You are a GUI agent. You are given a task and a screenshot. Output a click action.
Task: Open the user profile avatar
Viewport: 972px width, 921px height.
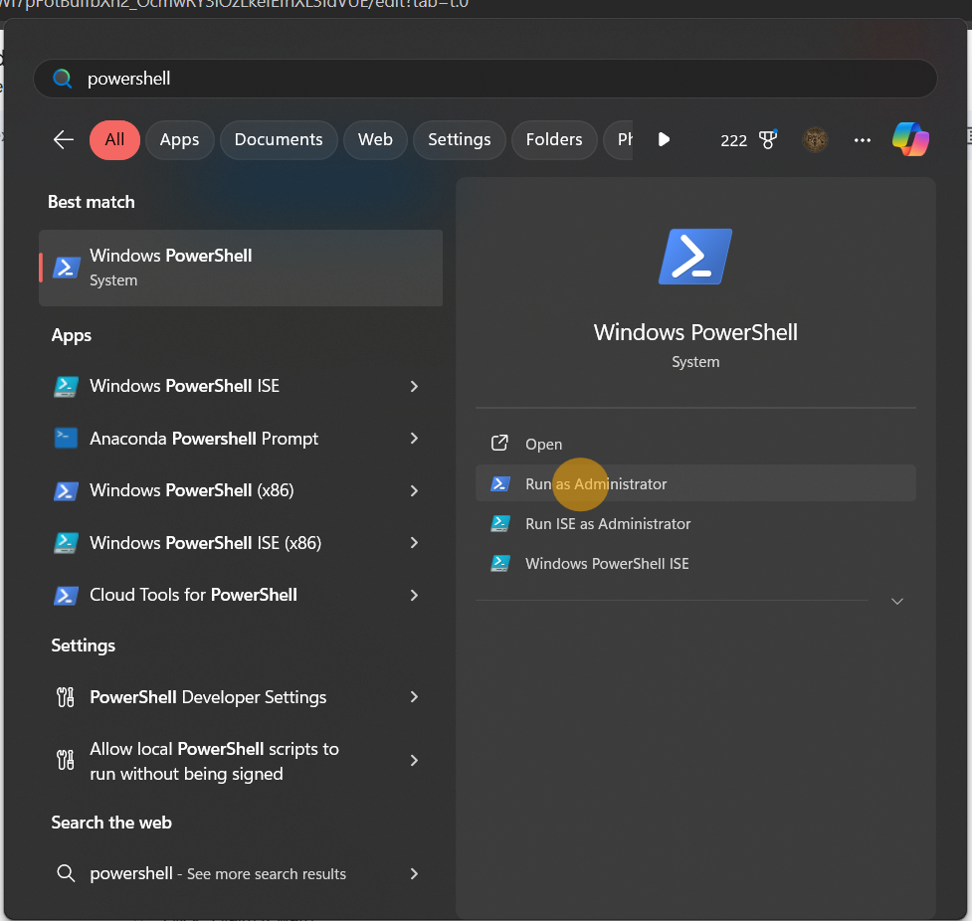pyautogui.click(x=815, y=140)
